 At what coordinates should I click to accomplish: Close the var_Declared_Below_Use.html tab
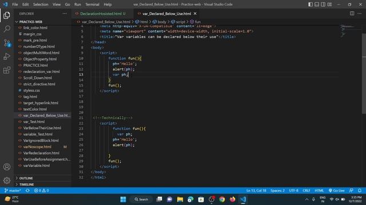click(195, 14)
